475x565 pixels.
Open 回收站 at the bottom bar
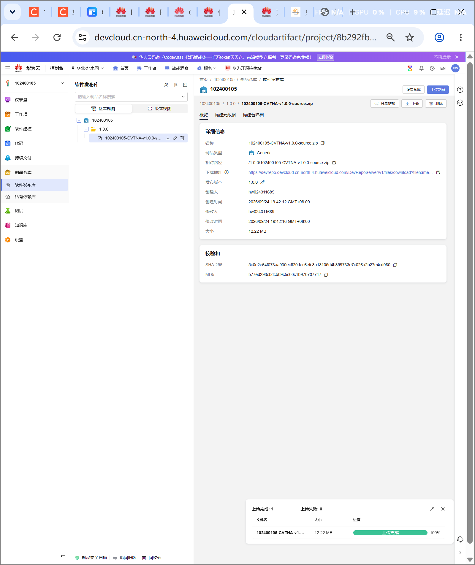pos(152,558)
